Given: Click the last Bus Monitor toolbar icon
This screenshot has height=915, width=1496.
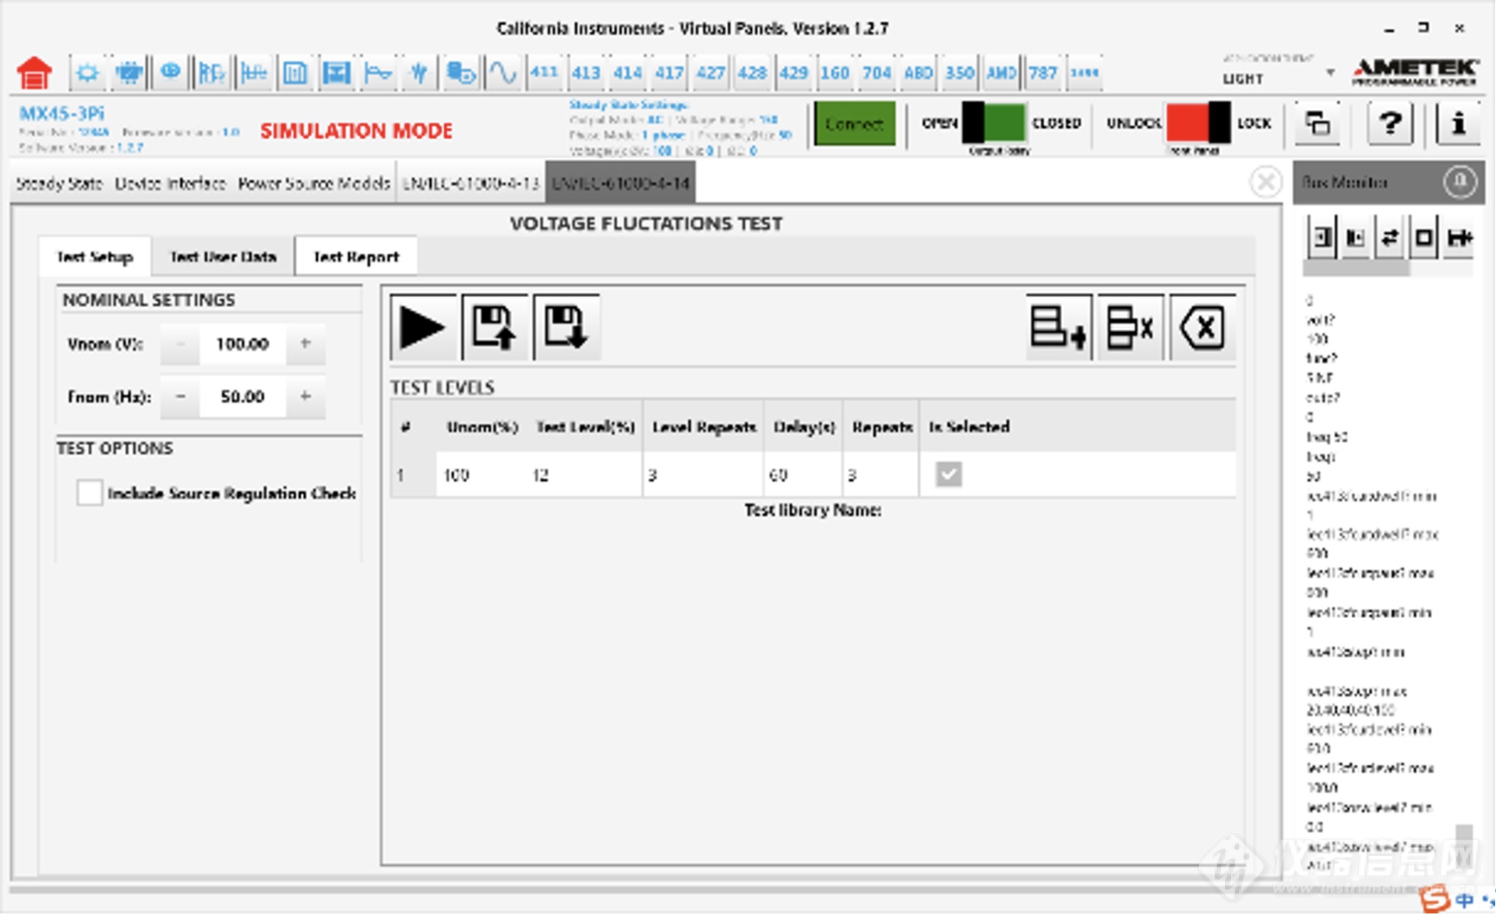Looking at the screenshot, I should (x=1459, y=238).
